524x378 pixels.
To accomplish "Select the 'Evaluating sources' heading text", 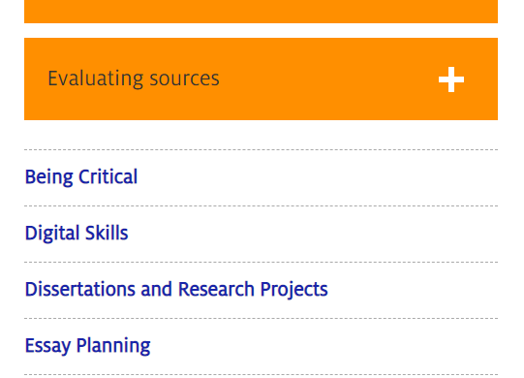I will [x=134, y=79].
